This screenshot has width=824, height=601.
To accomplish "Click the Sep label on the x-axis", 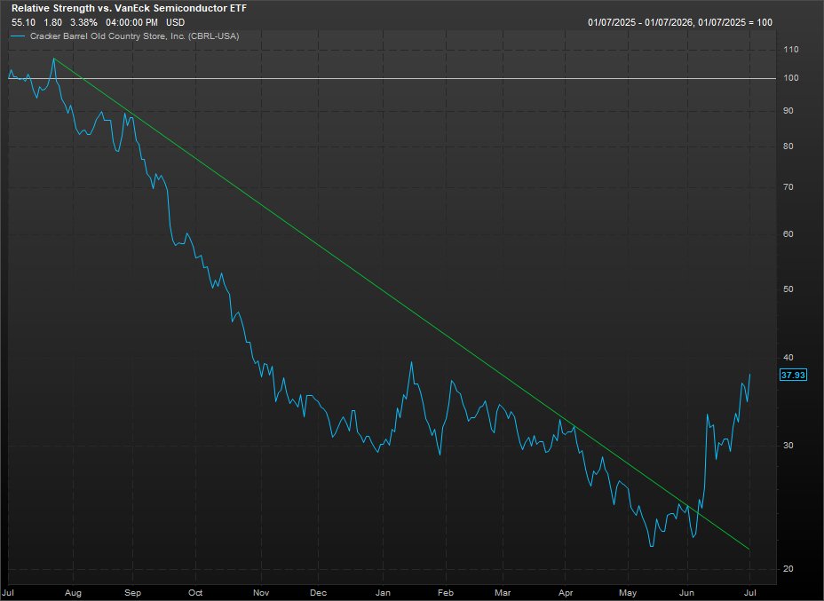I will [x=132, y=593].
